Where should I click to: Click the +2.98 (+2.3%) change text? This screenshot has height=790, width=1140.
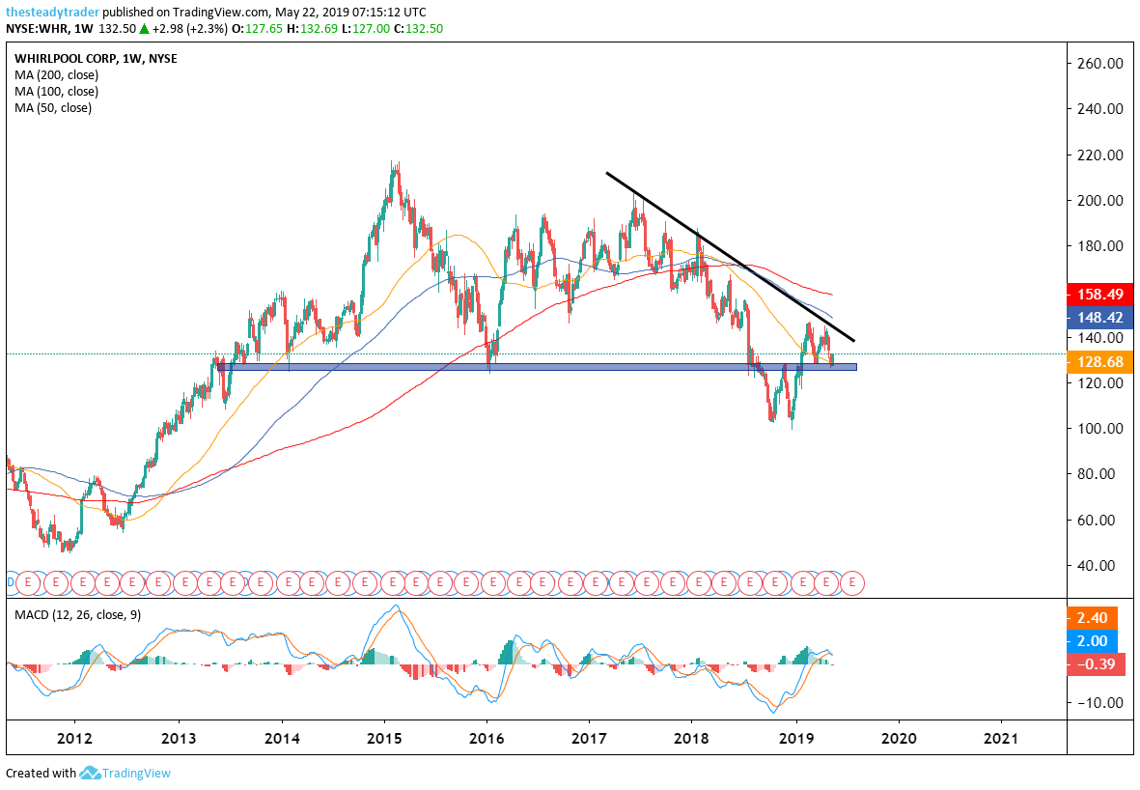tap(190, 29)
